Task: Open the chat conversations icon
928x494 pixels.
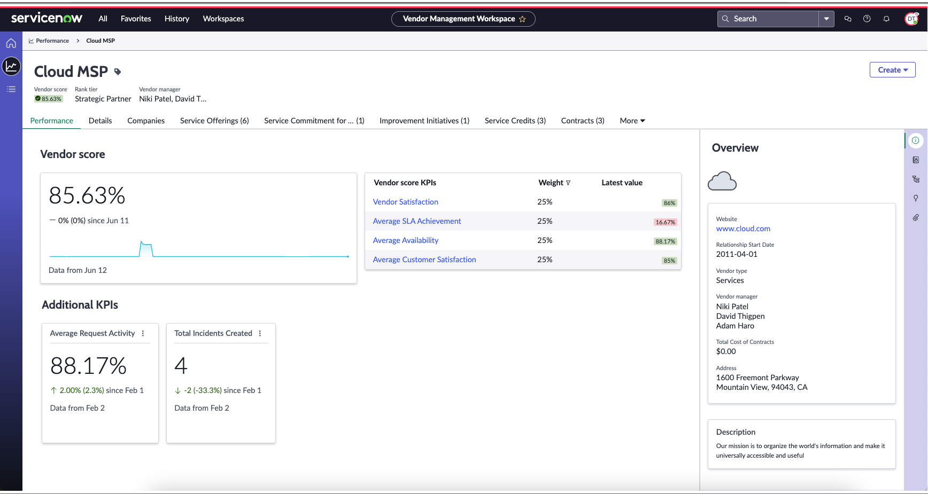Action: click(x=848, y=19)
